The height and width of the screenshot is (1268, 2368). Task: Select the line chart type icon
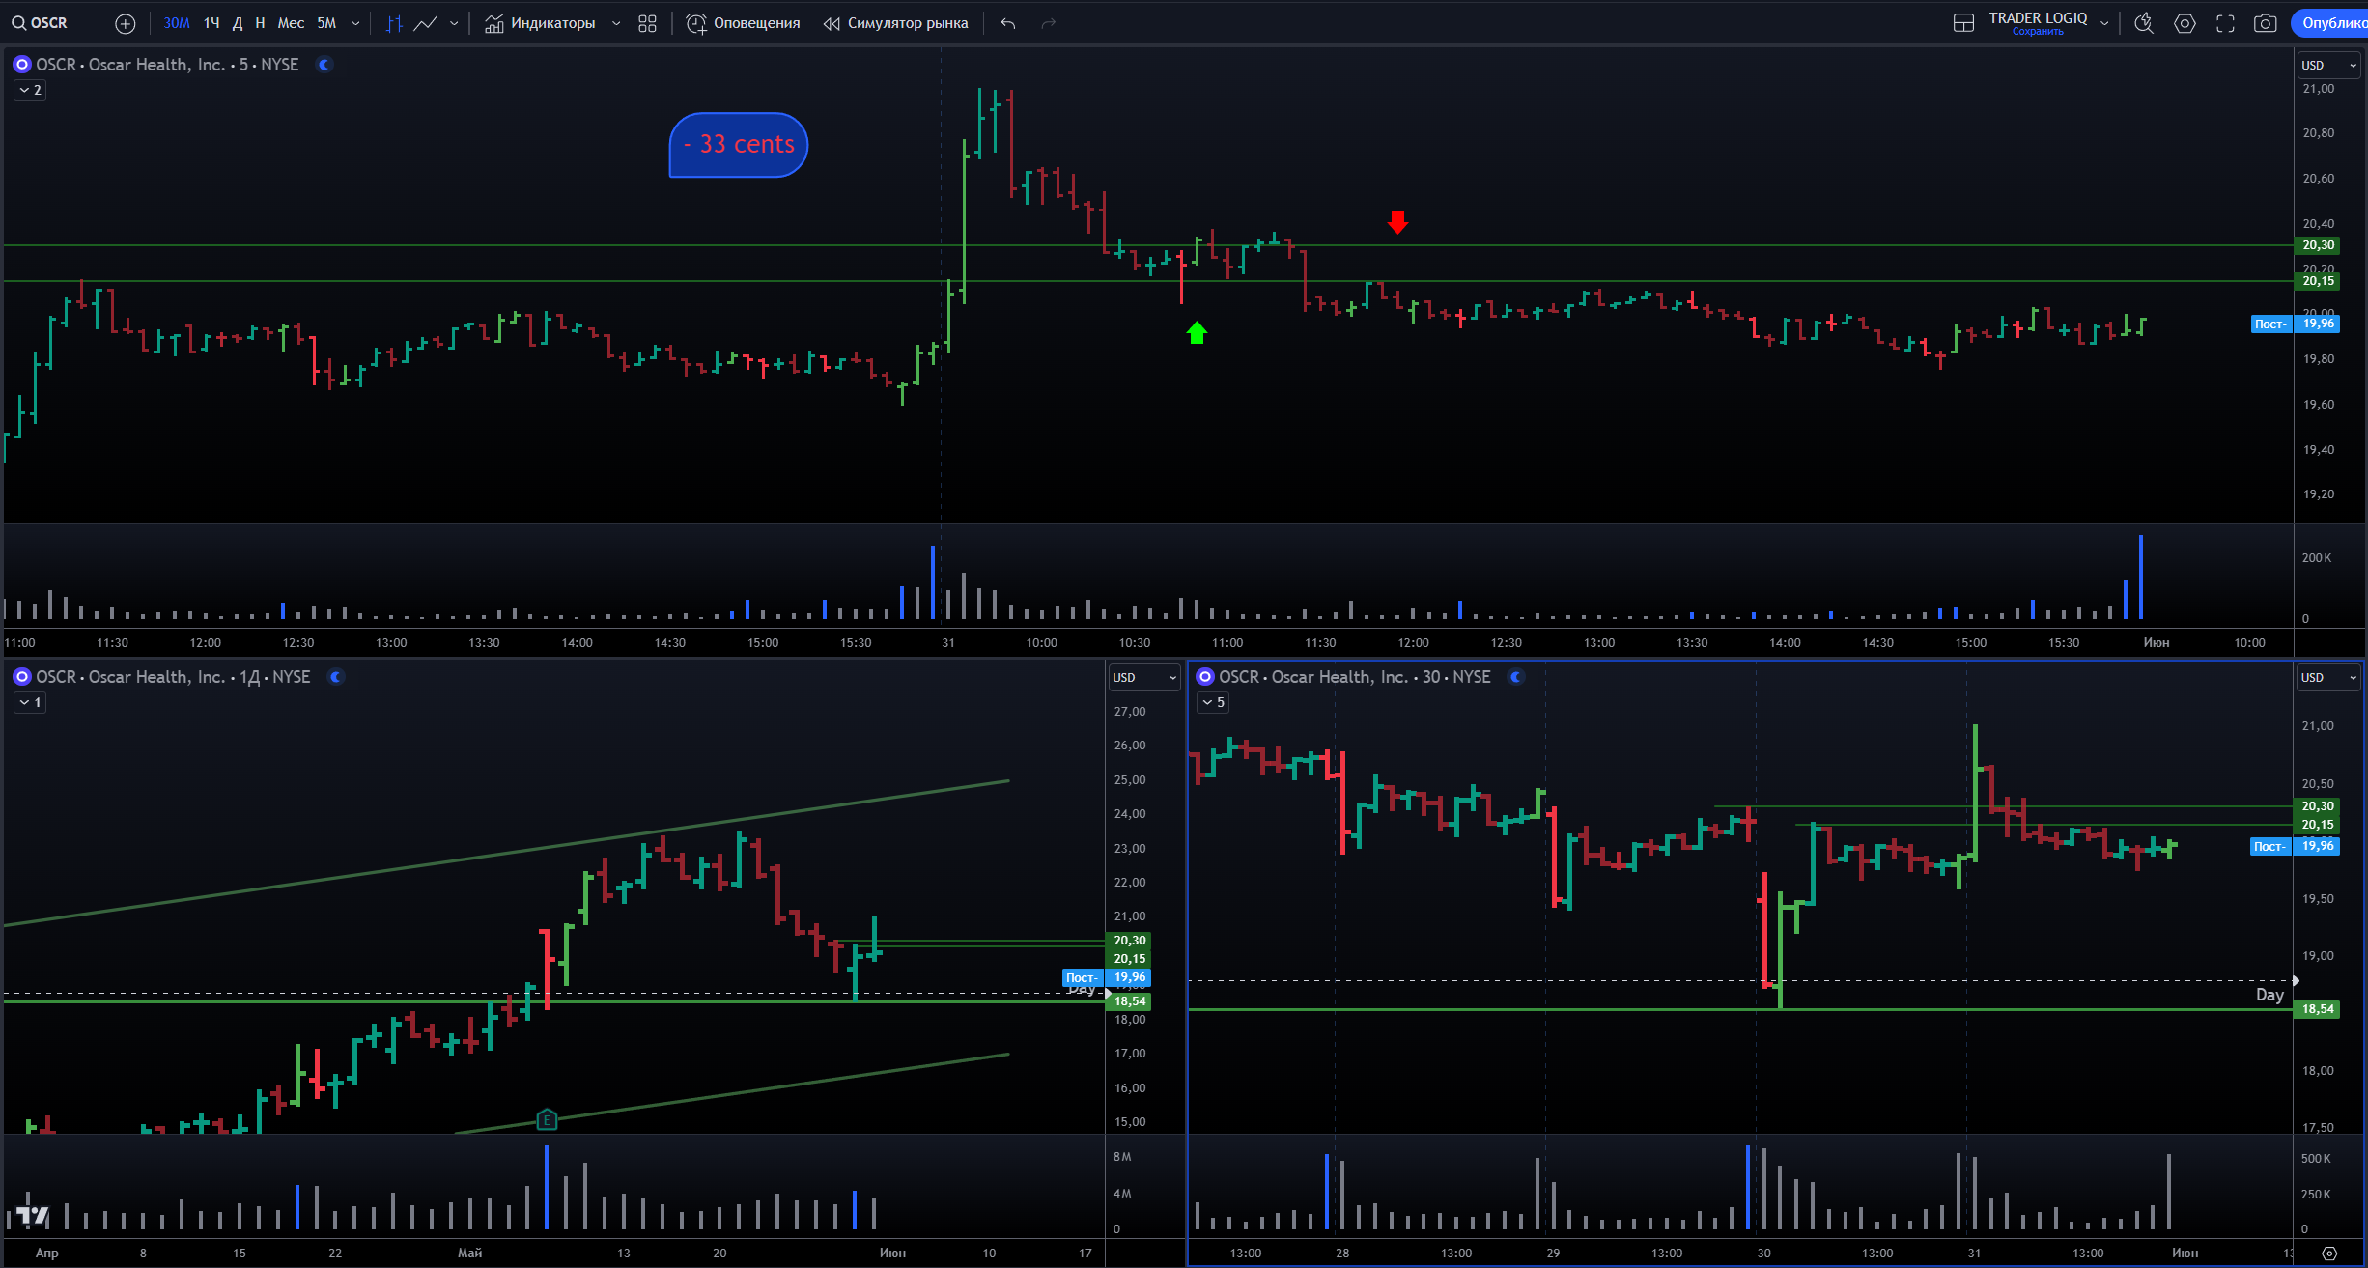(x=425, y=23)
